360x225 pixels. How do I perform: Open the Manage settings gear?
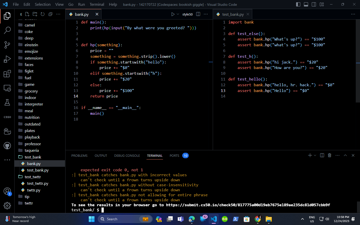pos(7,205)
